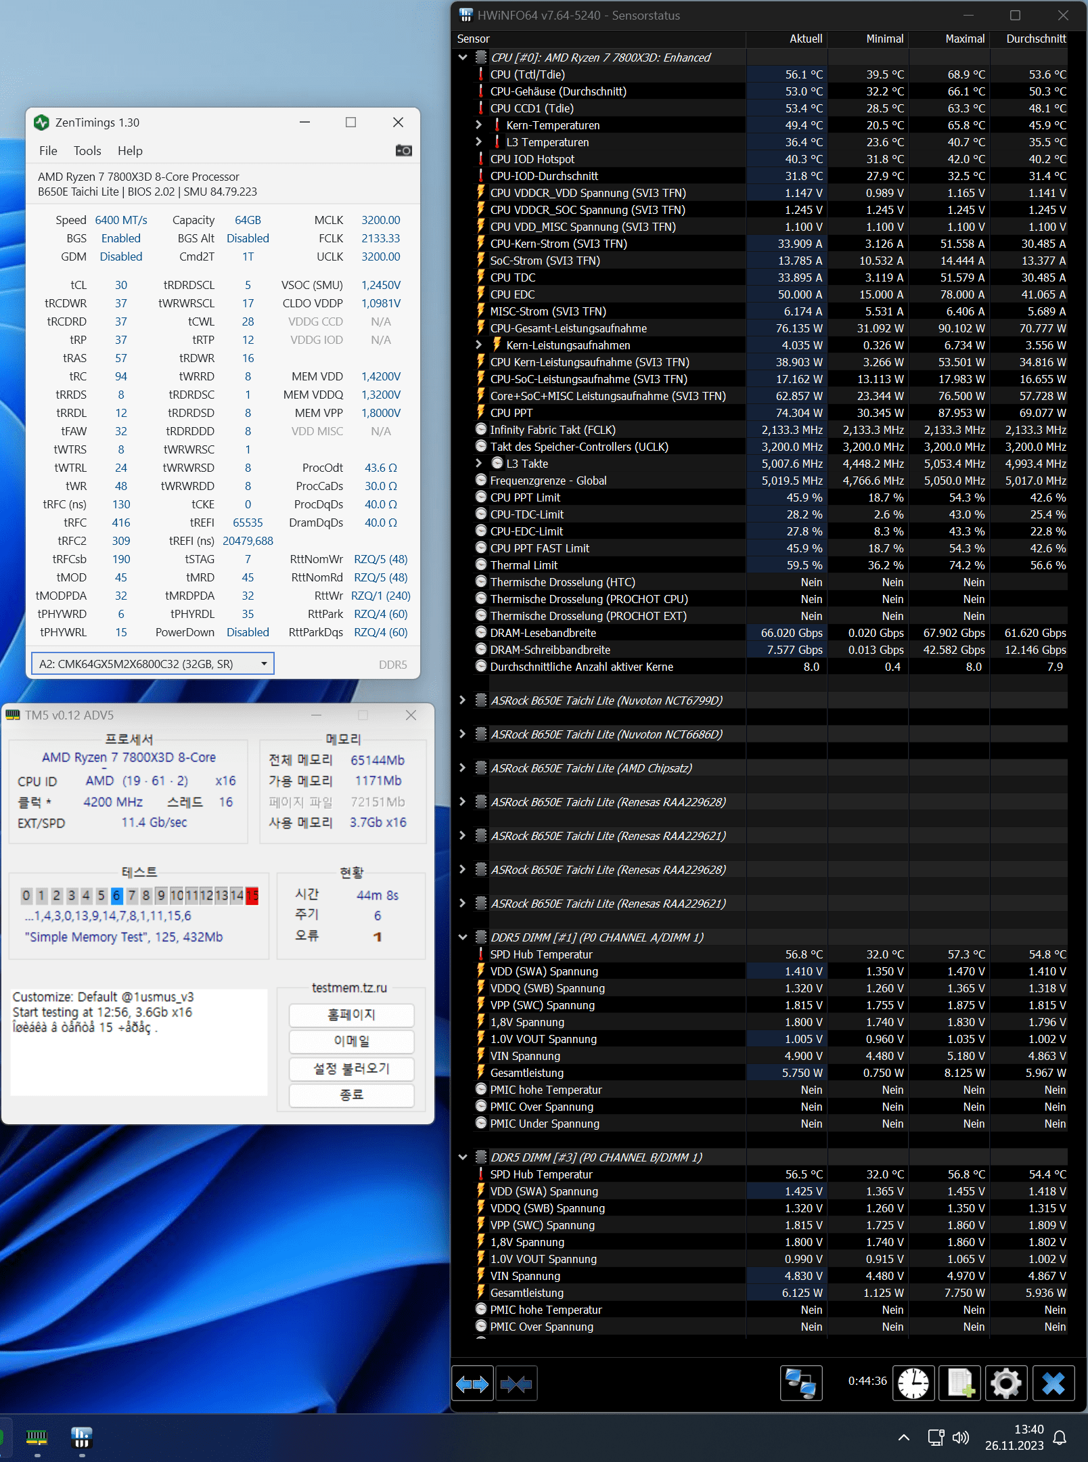The width and height of the screenshot is (1088, 1462).
Task: Click the tREFI value '65535' in ZenTimings
Action: pyautogui.click(x=248, y=523)
